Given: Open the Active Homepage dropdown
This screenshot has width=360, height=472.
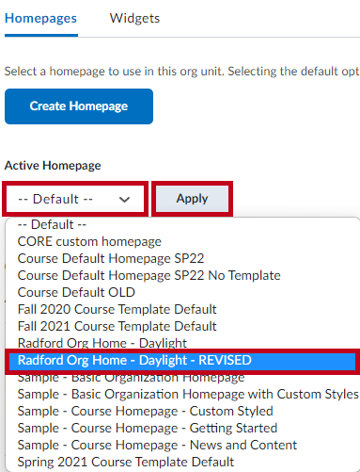Looking at the screenshot, I should pos(75,199).
